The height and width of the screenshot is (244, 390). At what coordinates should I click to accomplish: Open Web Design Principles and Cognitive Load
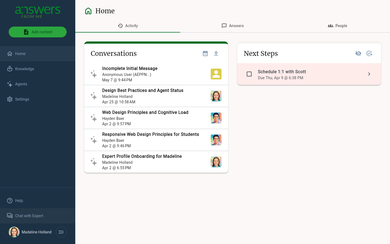pos(156,118)
